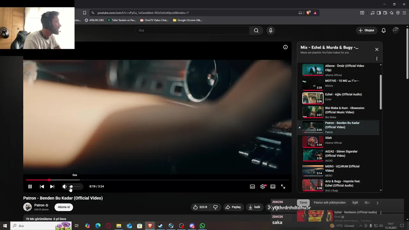Open OmeTV Video Chat bookmark

(154, 20)
